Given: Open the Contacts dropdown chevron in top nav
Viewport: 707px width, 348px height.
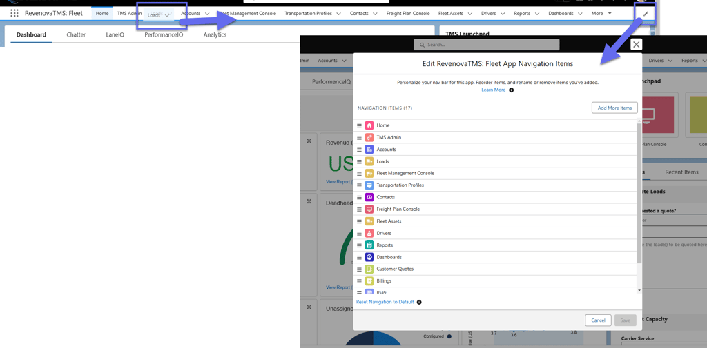Looking at the screenshot, I should (375, 14).
